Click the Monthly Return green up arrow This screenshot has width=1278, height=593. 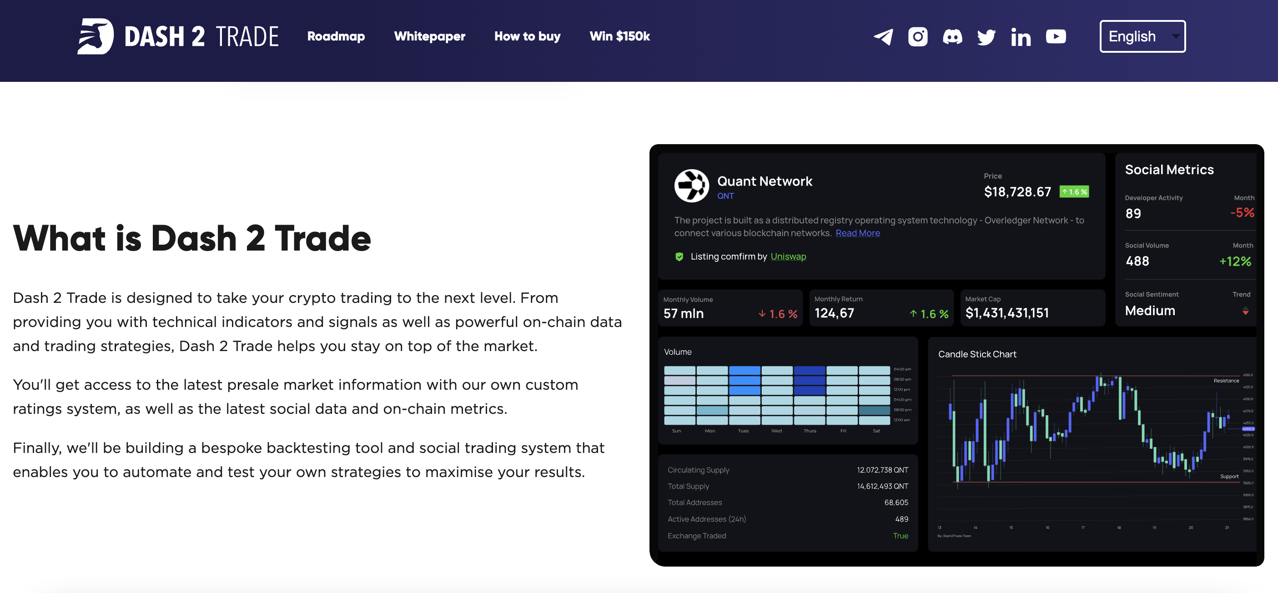tap(913, 314)
